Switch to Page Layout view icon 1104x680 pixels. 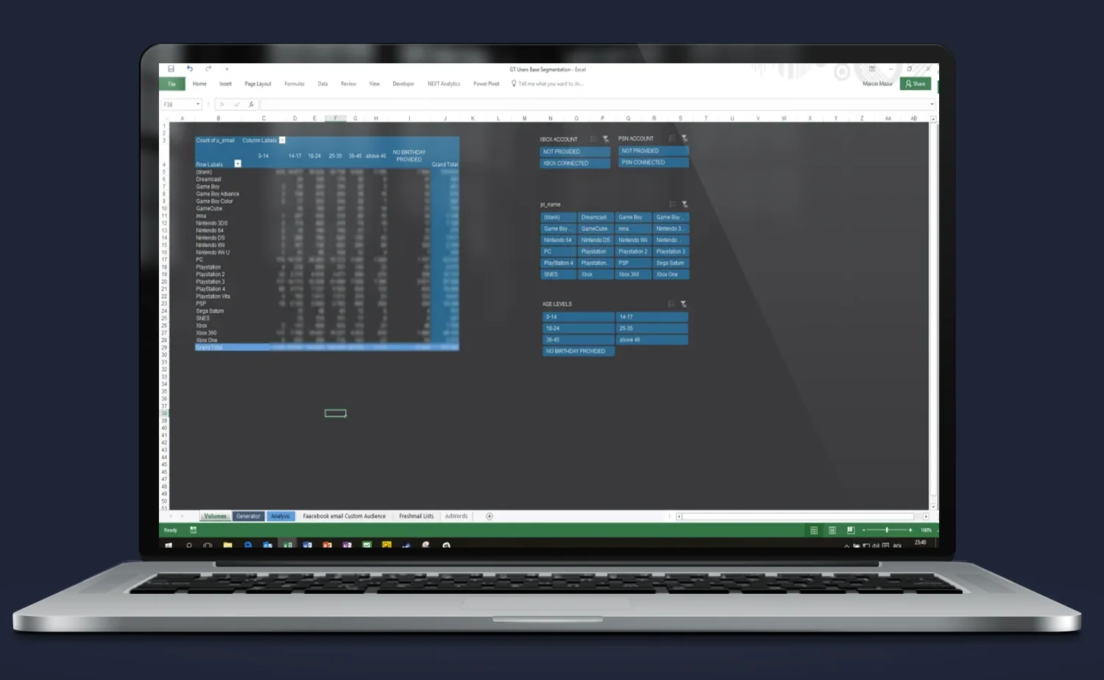832,530
